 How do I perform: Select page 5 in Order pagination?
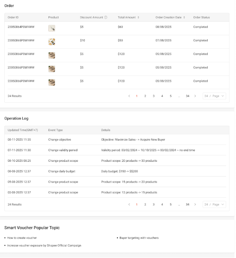[171, 96]
